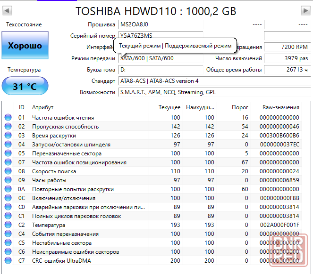Click status icon for 0C Включения/отключения
313x274 pixels.
point(8,198)
